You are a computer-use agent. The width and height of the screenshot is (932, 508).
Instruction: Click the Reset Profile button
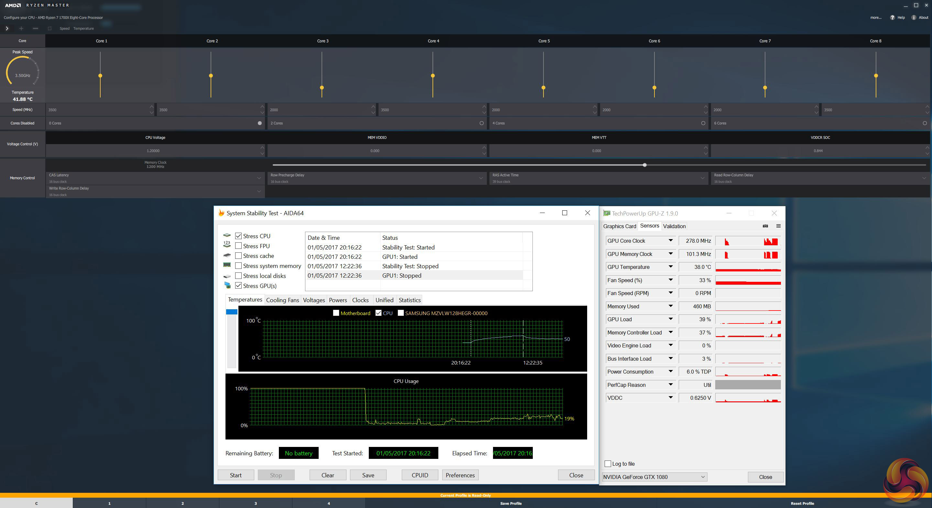click(802, 503)
